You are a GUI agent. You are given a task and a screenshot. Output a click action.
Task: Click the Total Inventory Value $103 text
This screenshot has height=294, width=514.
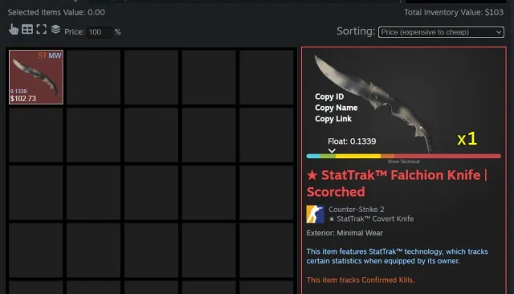[454, 13]
